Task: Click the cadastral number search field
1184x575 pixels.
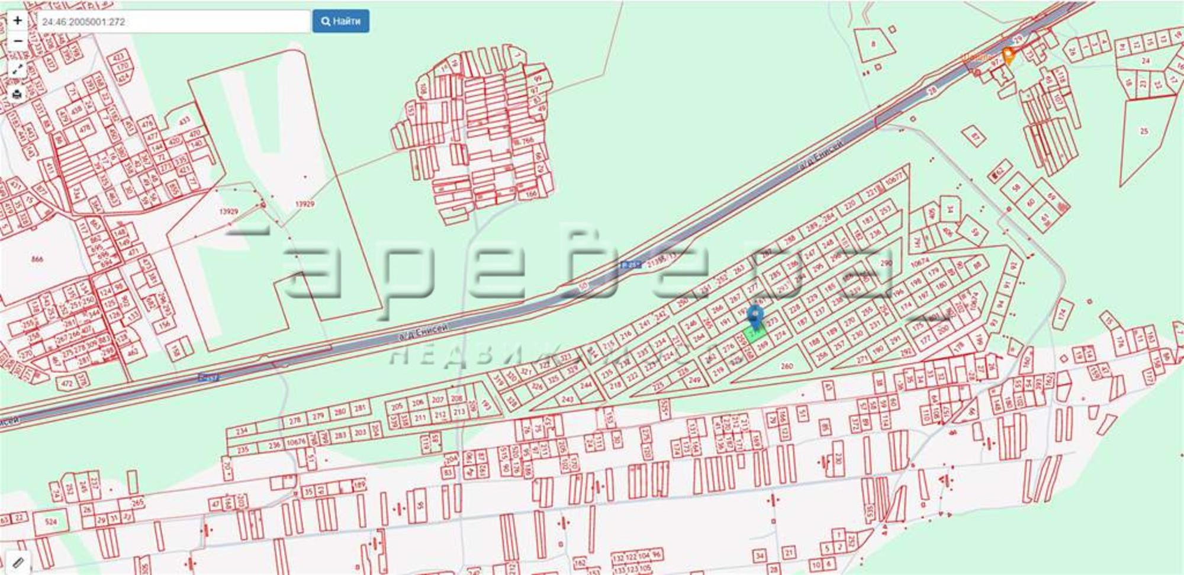Action: (173, 21)
